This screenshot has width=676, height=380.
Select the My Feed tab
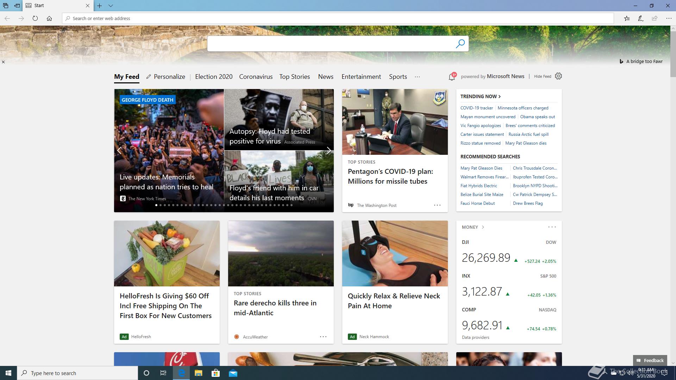(x=127, y=77)
